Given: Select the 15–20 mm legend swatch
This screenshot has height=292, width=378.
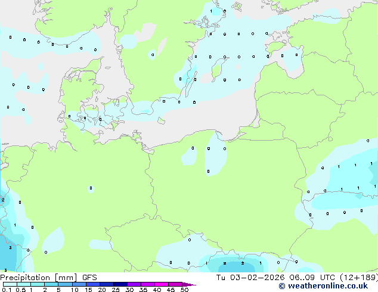Looking at the screenshot, I should tap(93, 284).
